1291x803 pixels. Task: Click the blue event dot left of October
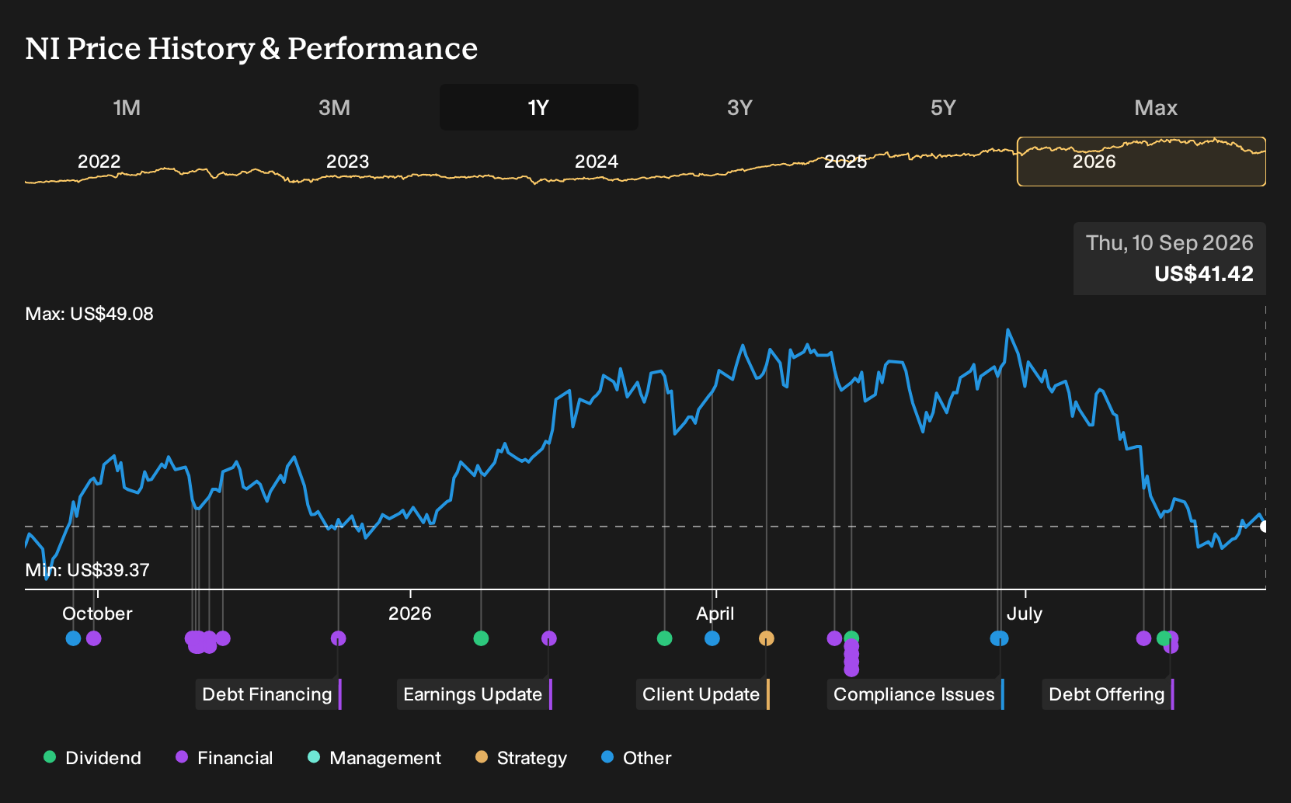point(73,638)
